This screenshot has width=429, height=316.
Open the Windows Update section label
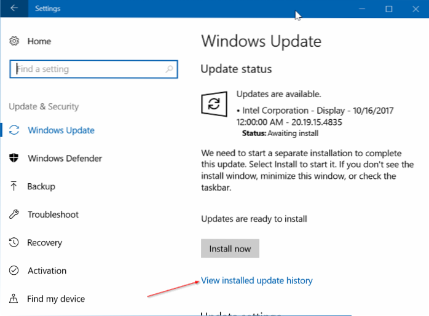tap(61, 130)
